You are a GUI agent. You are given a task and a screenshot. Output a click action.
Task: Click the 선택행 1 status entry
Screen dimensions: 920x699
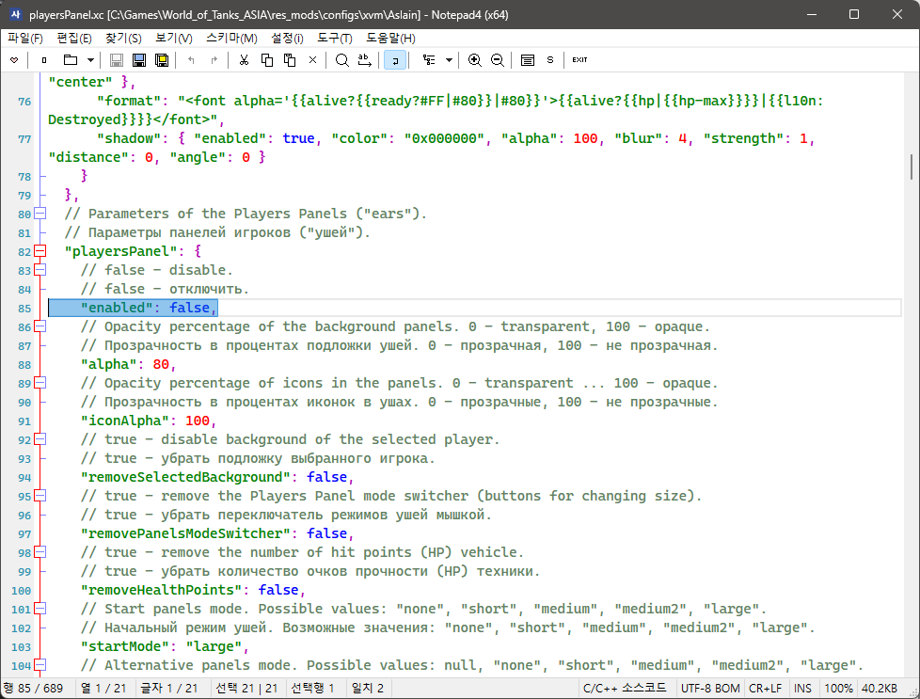312,689
